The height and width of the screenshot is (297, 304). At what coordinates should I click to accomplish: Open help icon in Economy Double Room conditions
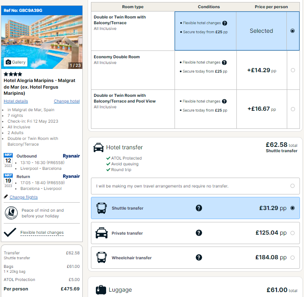[225, 62]
